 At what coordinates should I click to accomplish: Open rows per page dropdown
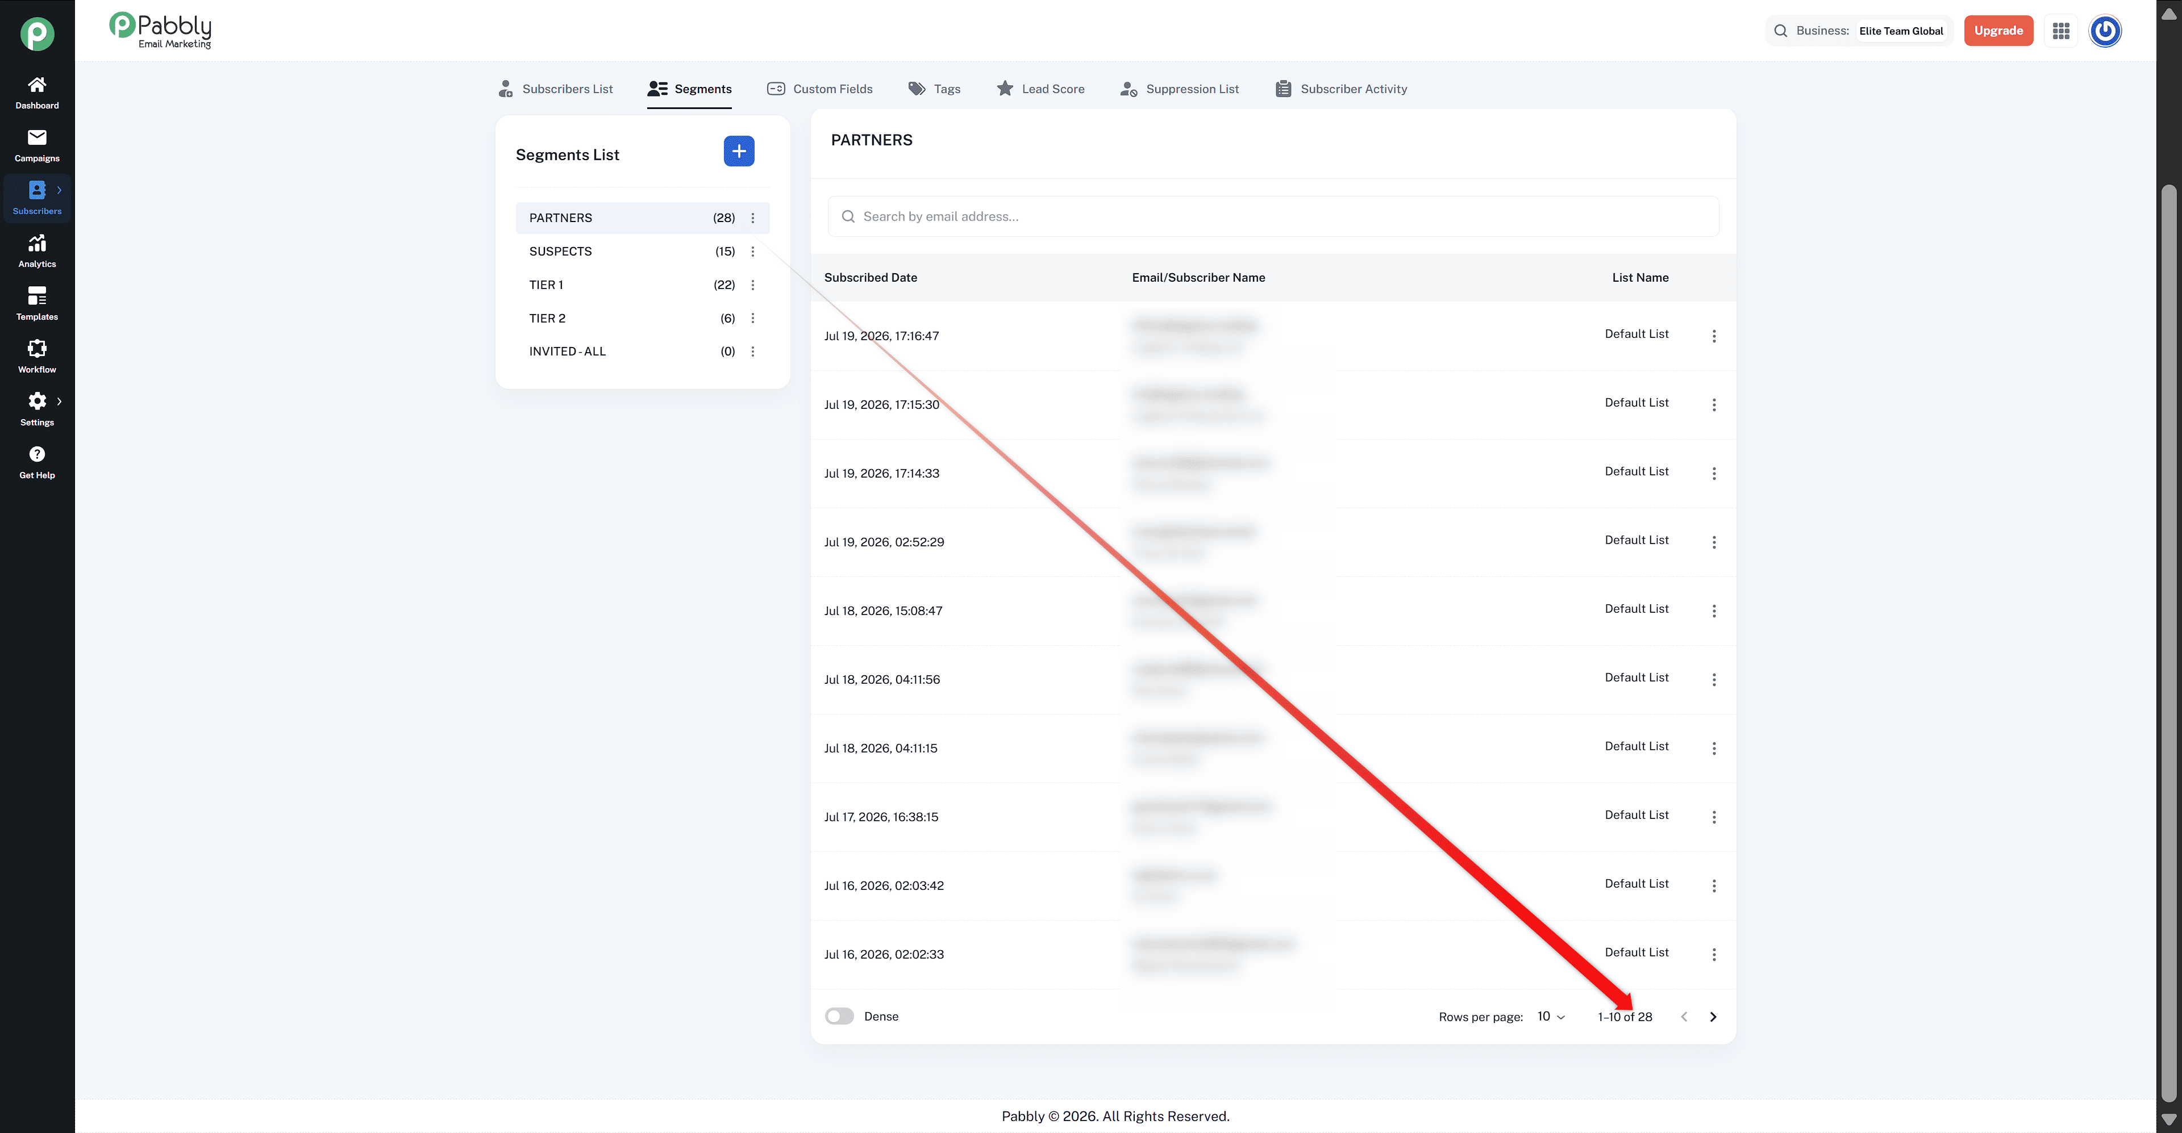[x=1551, y=1016]
